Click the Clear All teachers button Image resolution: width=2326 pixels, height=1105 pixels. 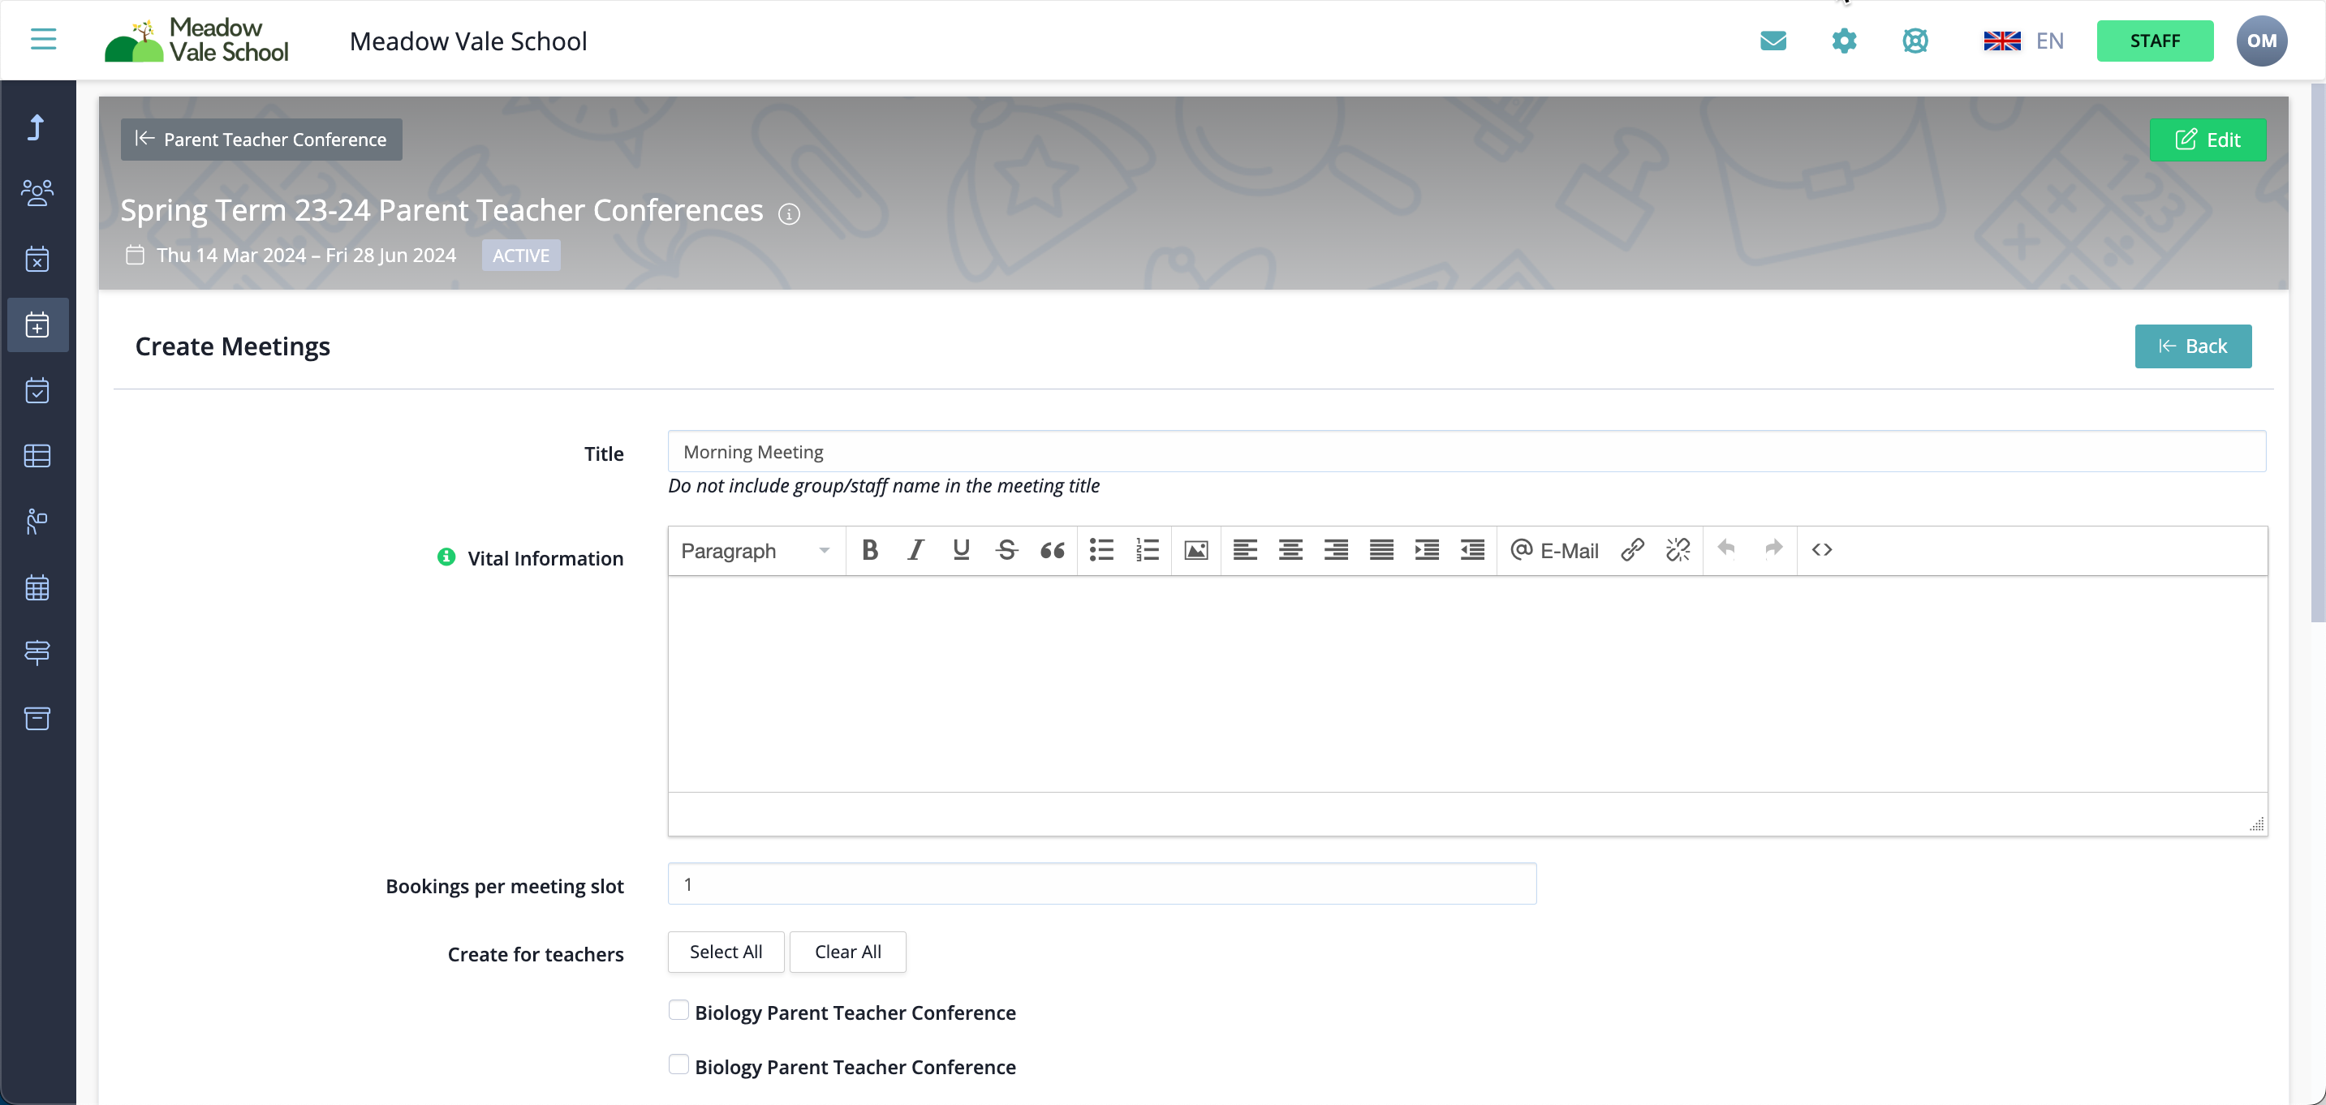click(x=848, y=952)
